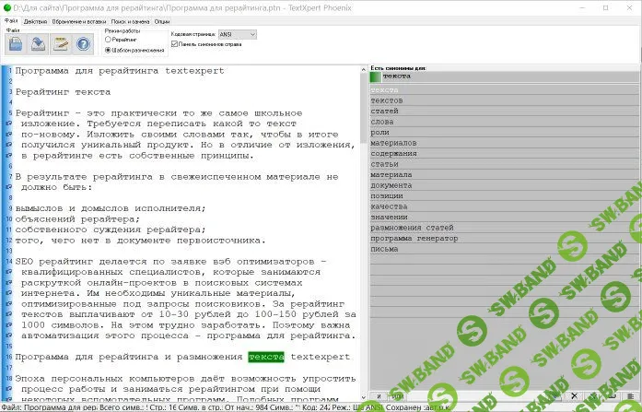Click line 12 того, чего нет в документе
The image size is (642, 412).
pos(140,241)
